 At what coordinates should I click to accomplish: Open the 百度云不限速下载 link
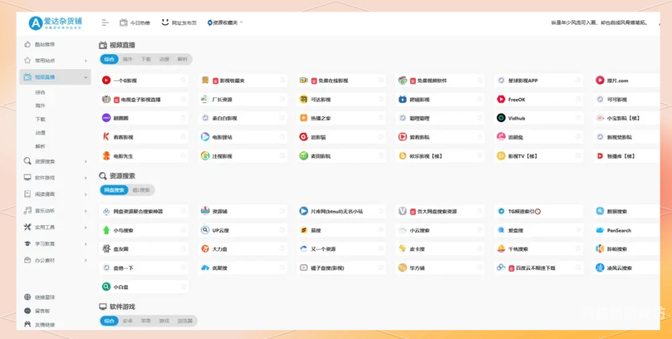point(538,268)
